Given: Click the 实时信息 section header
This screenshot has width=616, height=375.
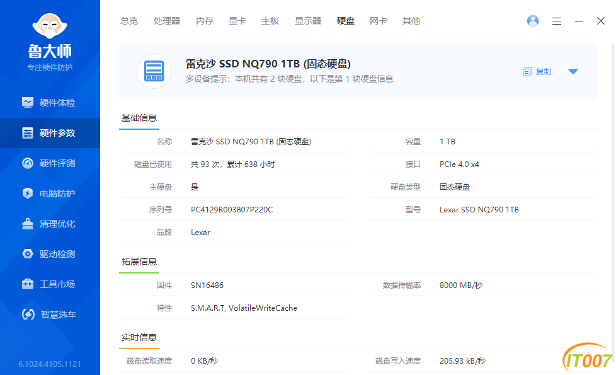Looking at the screenshot, I should (139, 337).
